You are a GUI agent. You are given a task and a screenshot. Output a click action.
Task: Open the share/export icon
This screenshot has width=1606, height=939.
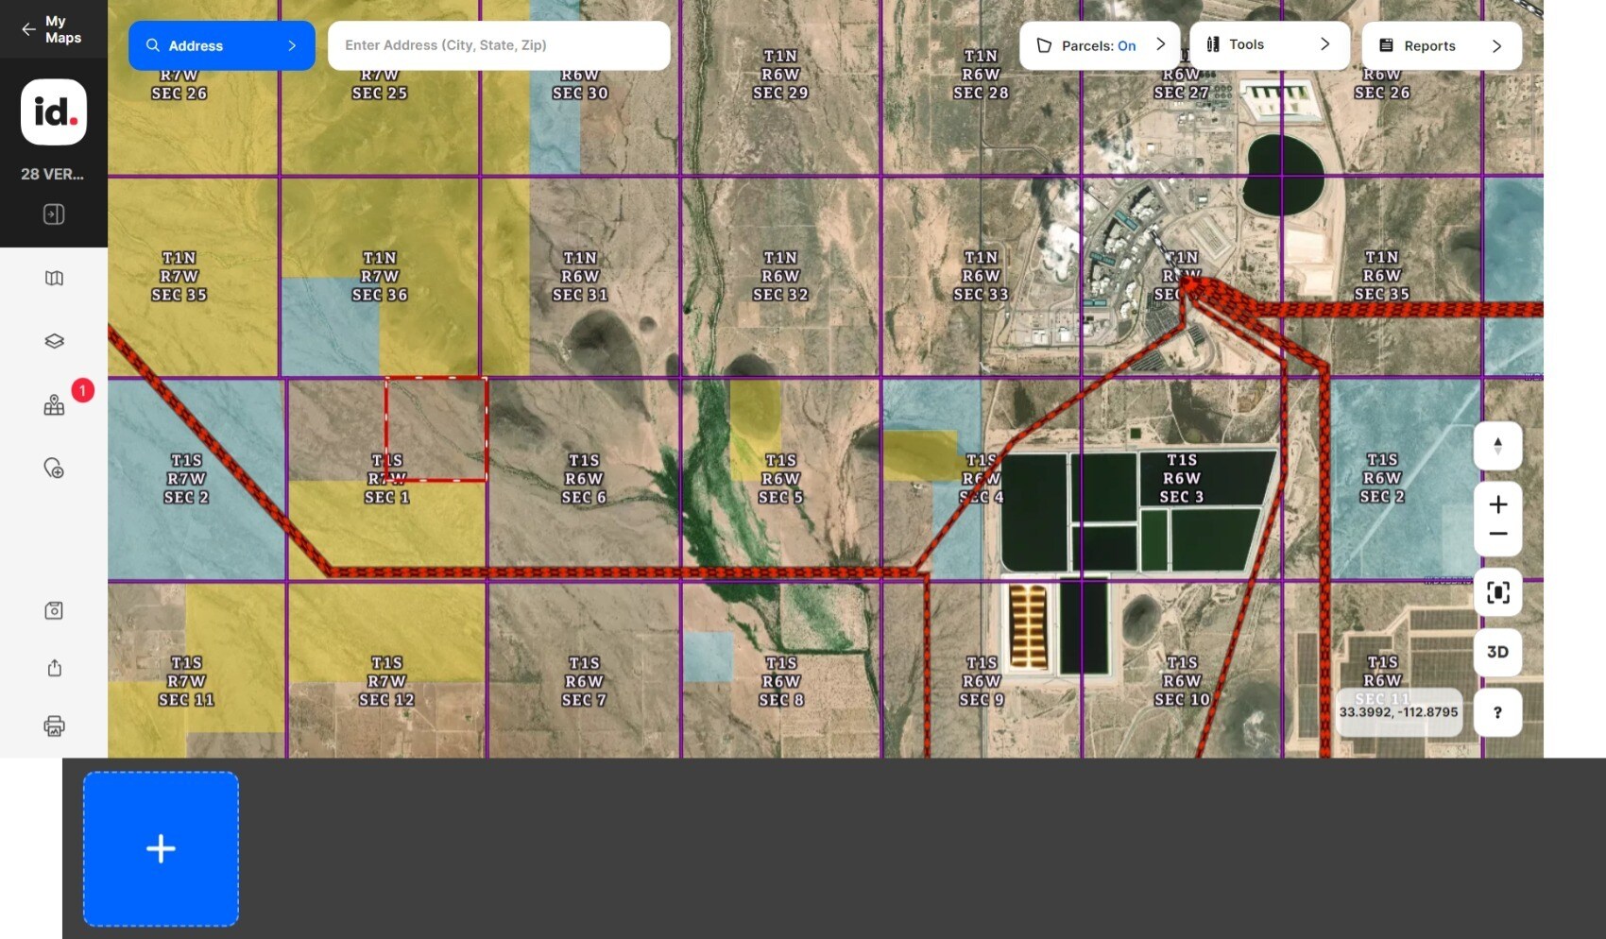click(54, 668)
